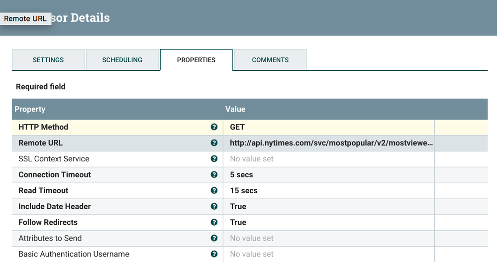Click the help icon beside Basic Authentication Username
Screen dimensions: 497x262
coord(214,254)
